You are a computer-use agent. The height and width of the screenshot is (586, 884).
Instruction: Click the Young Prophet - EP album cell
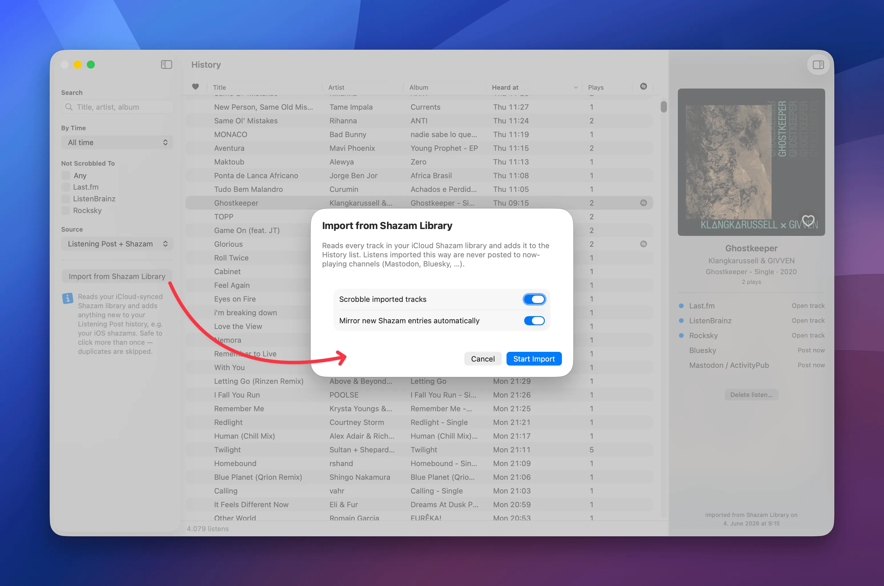[x=444, y=148]
